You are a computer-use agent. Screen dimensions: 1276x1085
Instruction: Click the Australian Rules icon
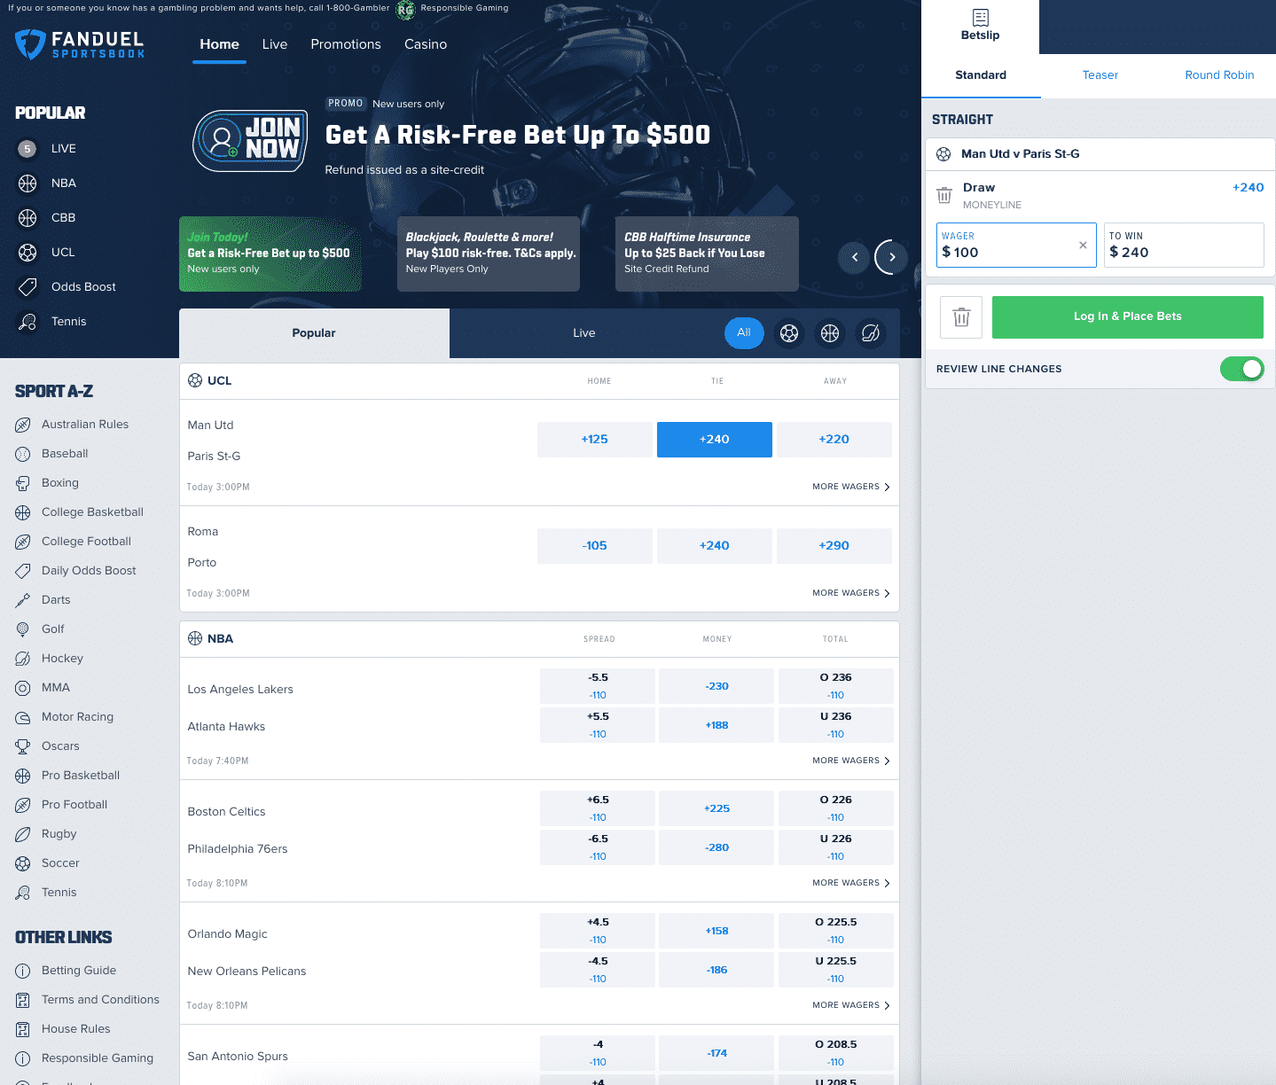[23, 425]
